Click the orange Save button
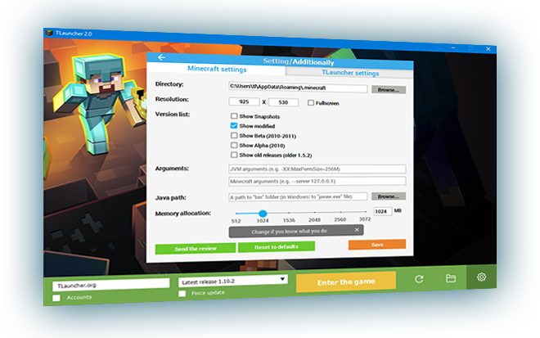The image size is (540, 338). 377,244
